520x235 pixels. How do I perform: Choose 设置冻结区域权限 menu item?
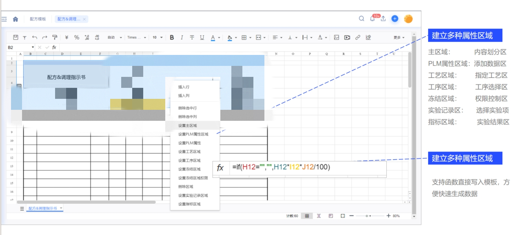click(193, 178)
